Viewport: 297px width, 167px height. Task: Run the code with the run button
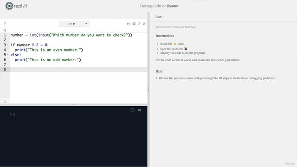click(71, 24)
